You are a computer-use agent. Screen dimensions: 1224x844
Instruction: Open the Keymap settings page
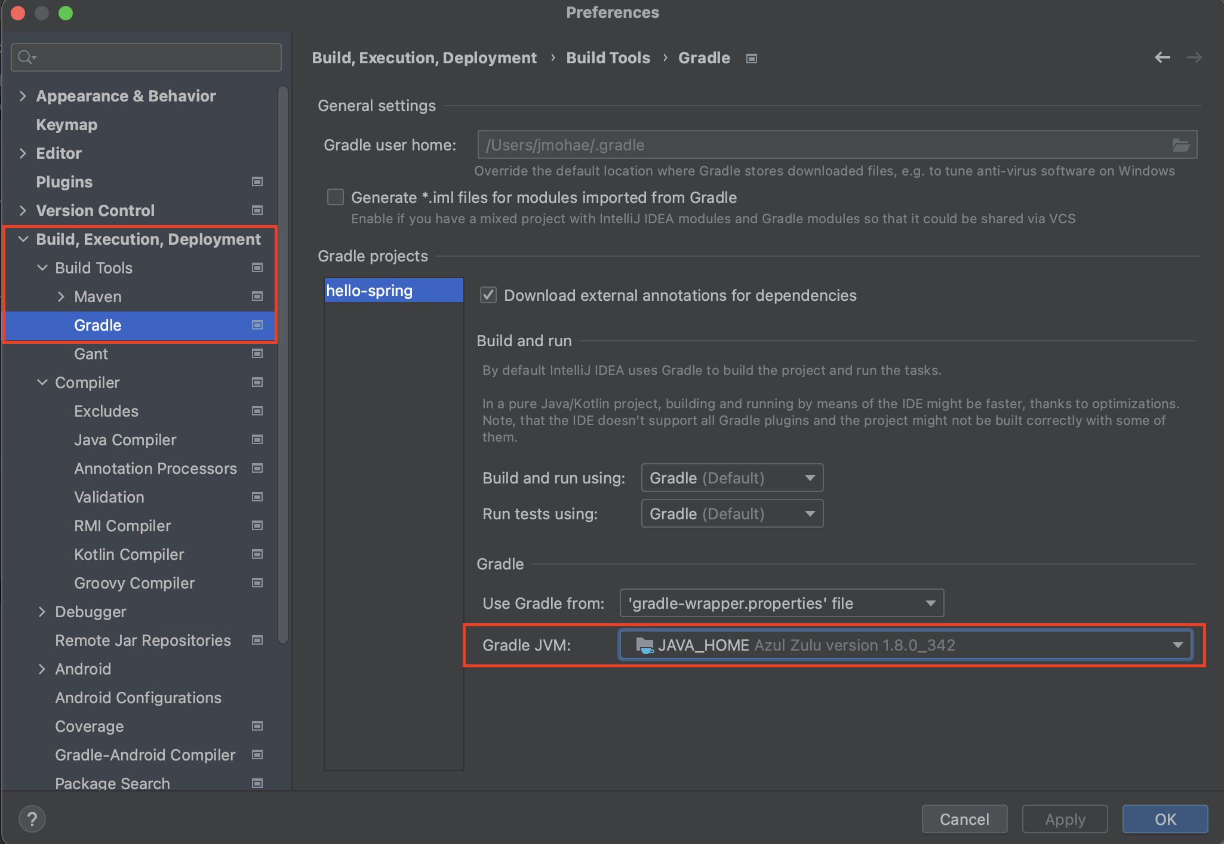coord(67,125)
